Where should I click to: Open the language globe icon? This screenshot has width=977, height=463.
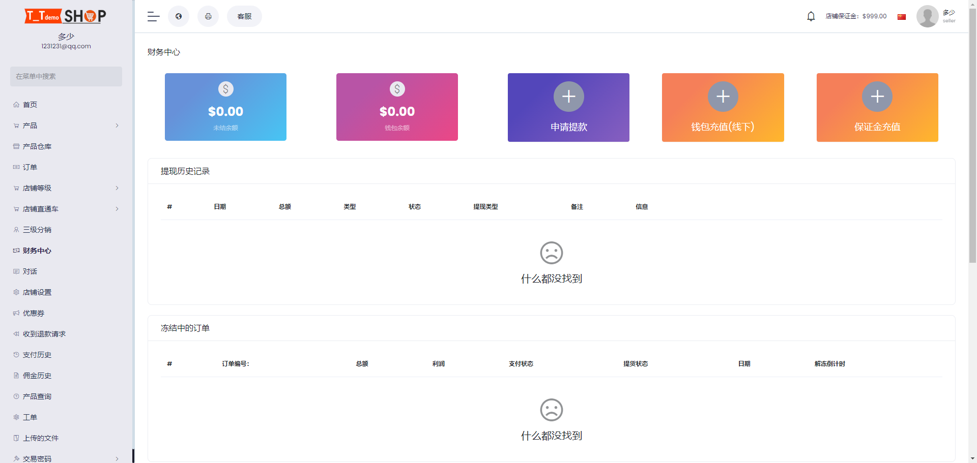pyautogui.click(x=178, y=16)
